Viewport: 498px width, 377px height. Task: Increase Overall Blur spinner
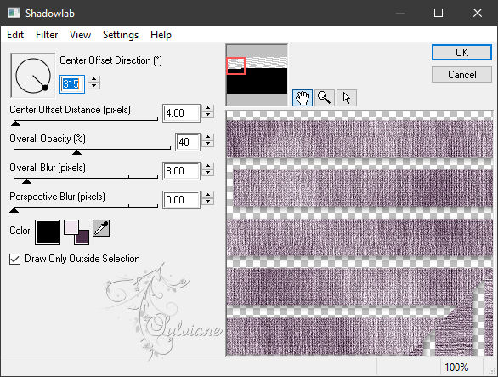click(207, 166)
